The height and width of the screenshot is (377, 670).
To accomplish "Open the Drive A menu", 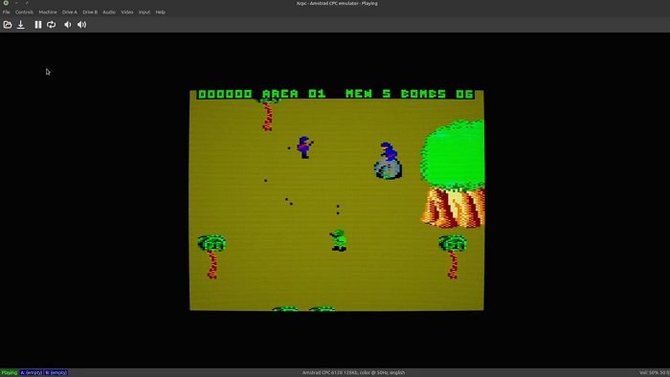I will (x=70, y=11).
